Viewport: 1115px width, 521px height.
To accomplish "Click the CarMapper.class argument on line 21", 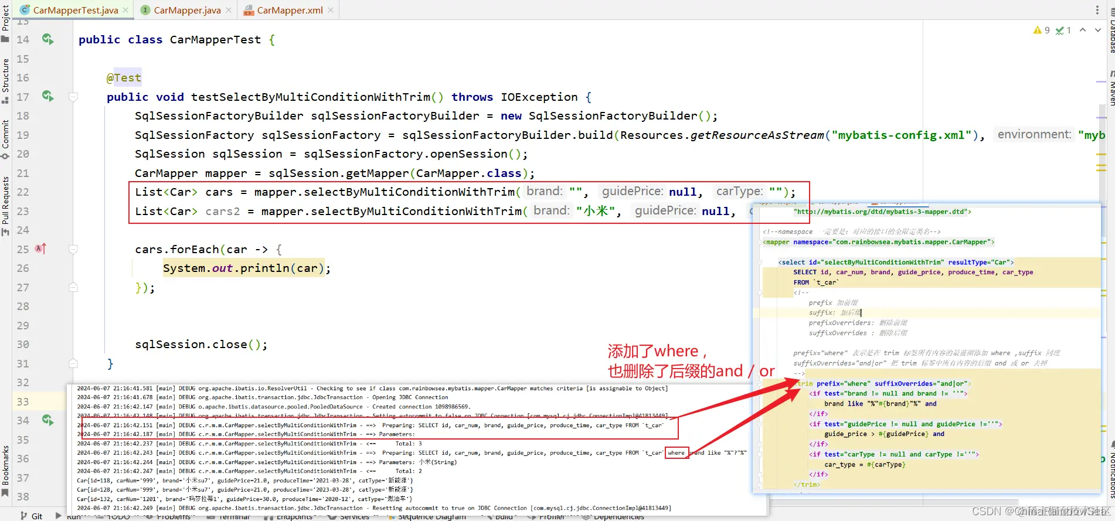I will pyautogui.click(x=468, y=173).
